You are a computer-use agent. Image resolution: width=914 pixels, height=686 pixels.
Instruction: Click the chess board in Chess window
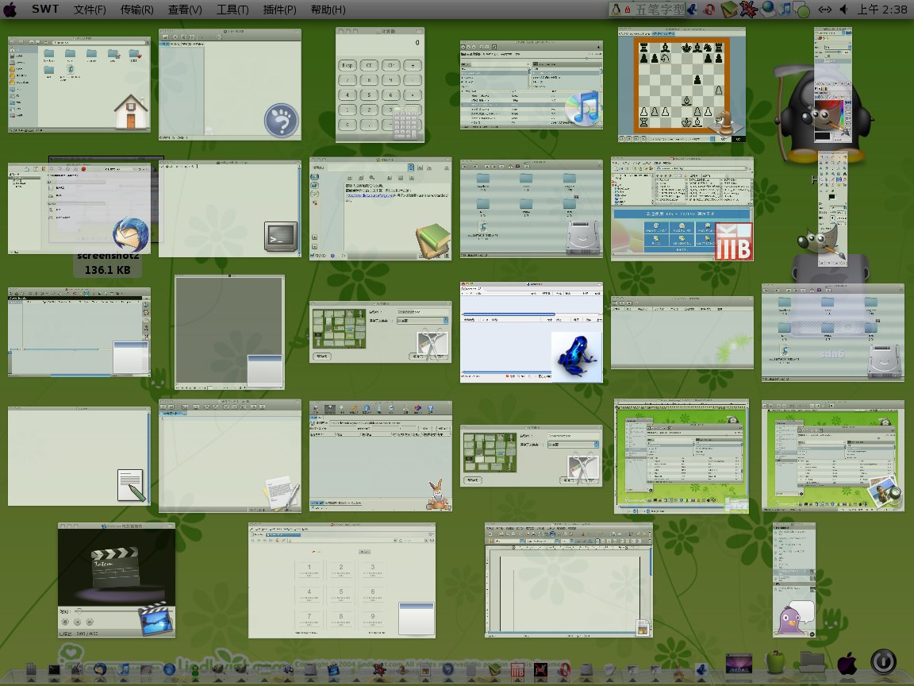682,87
